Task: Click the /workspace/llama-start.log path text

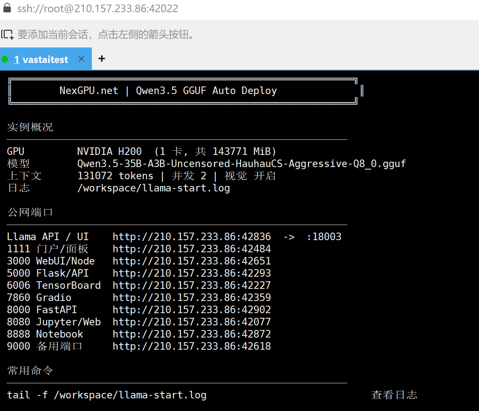Action: (154, 188)
